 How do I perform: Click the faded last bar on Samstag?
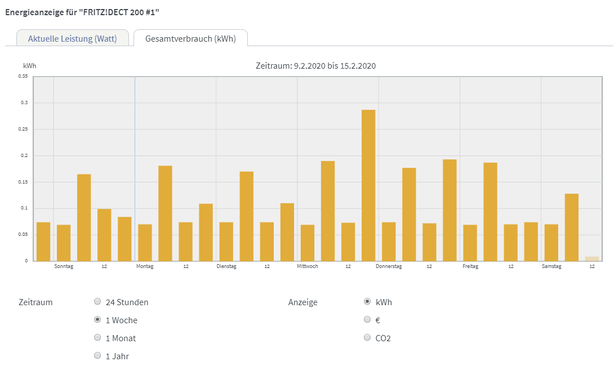[x=591, y=258]
